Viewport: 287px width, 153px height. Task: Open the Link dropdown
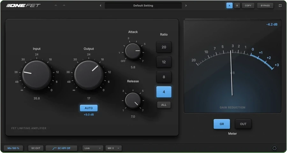pyautogui.click(x=93, y=148)
